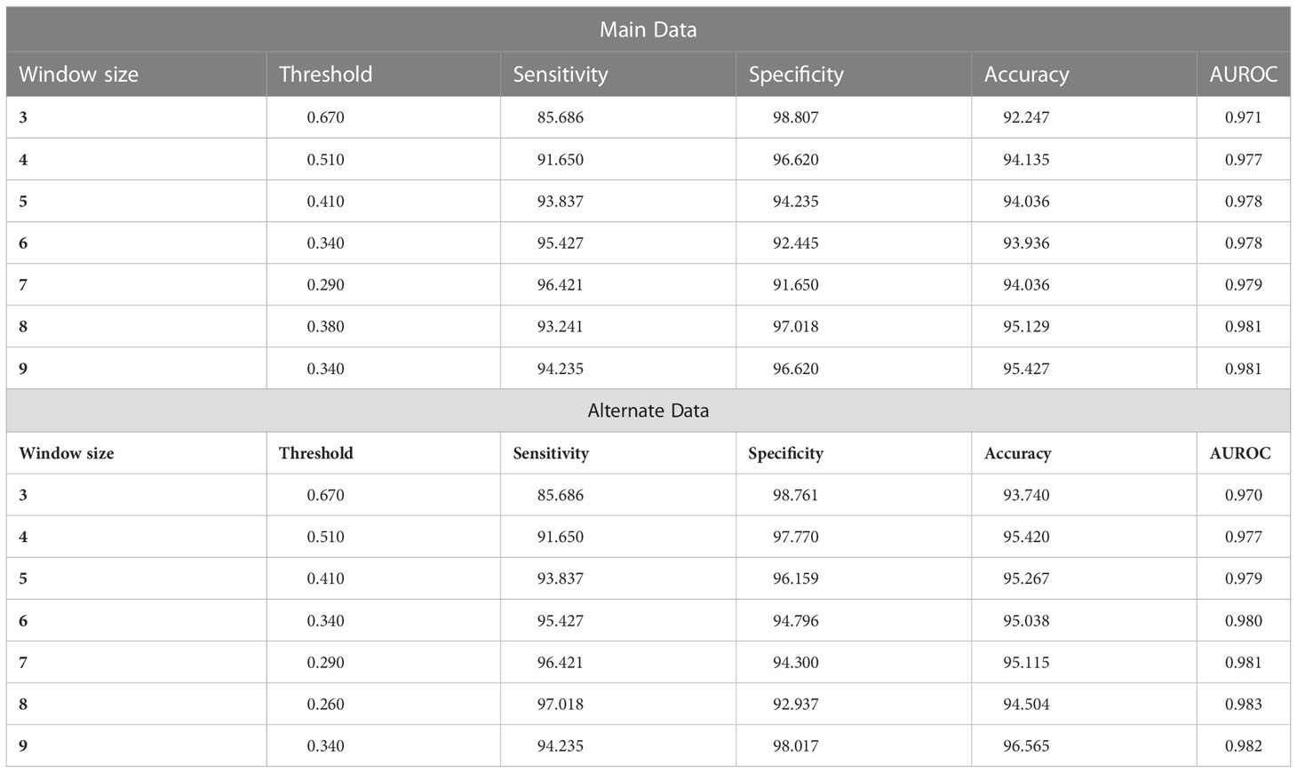
Task: Click AUROC value 0.983
Action: click(x=1243, y=705)
